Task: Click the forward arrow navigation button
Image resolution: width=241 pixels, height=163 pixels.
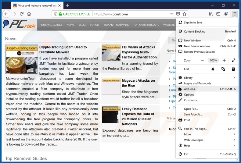Action: pyautogui.click(x=14, y=14)
